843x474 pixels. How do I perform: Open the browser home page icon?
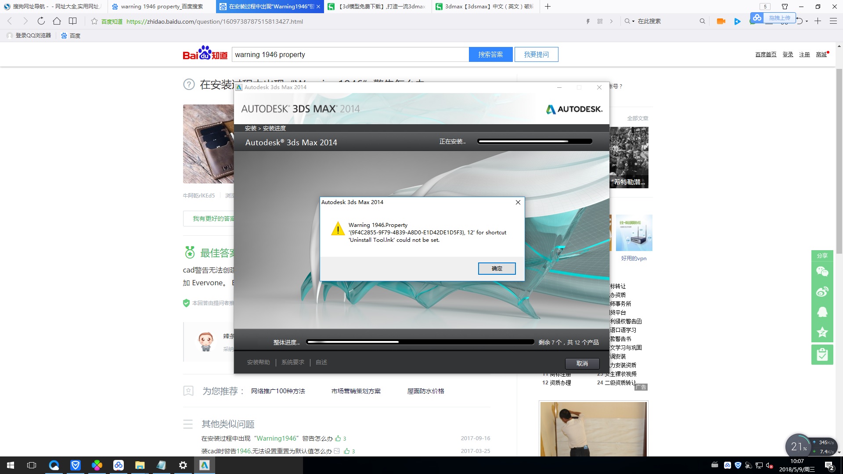coord(57,21)
